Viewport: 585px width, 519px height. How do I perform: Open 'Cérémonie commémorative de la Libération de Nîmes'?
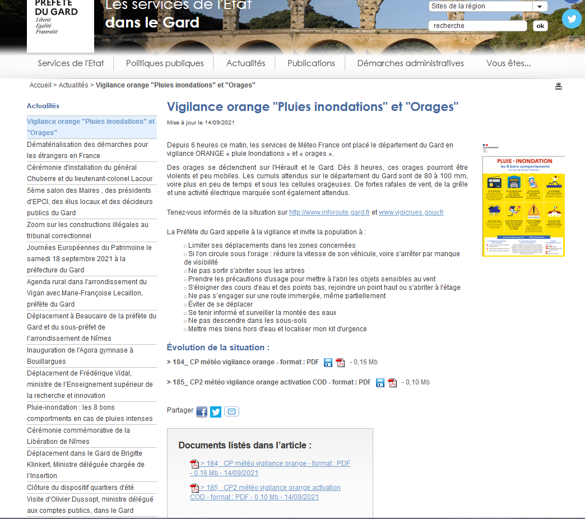click(x=92, y=436)
